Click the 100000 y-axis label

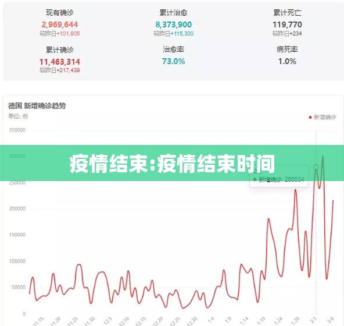pyautogui.click(x=17, y=261)
